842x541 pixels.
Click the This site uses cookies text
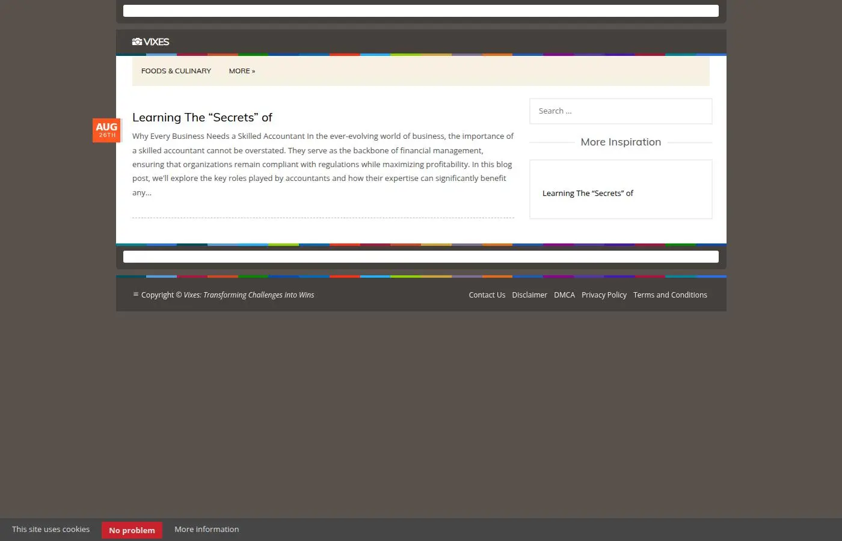click(x=51, y=530)
